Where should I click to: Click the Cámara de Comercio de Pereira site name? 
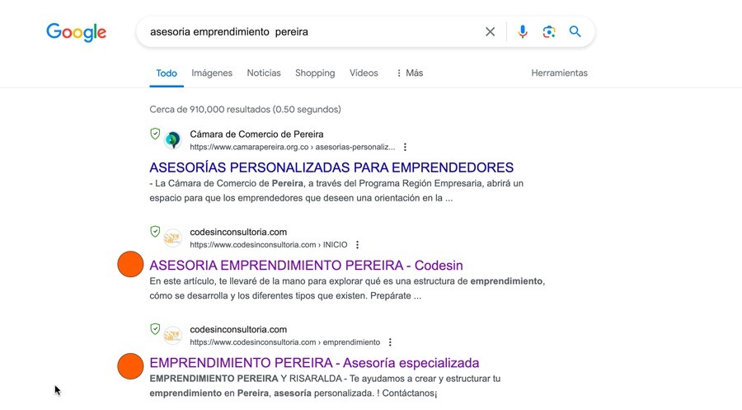[x=256, y=134]
